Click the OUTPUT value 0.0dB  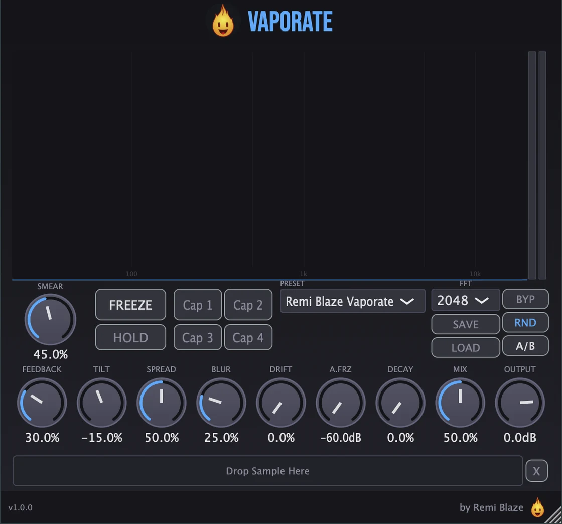tap(520, 438)
